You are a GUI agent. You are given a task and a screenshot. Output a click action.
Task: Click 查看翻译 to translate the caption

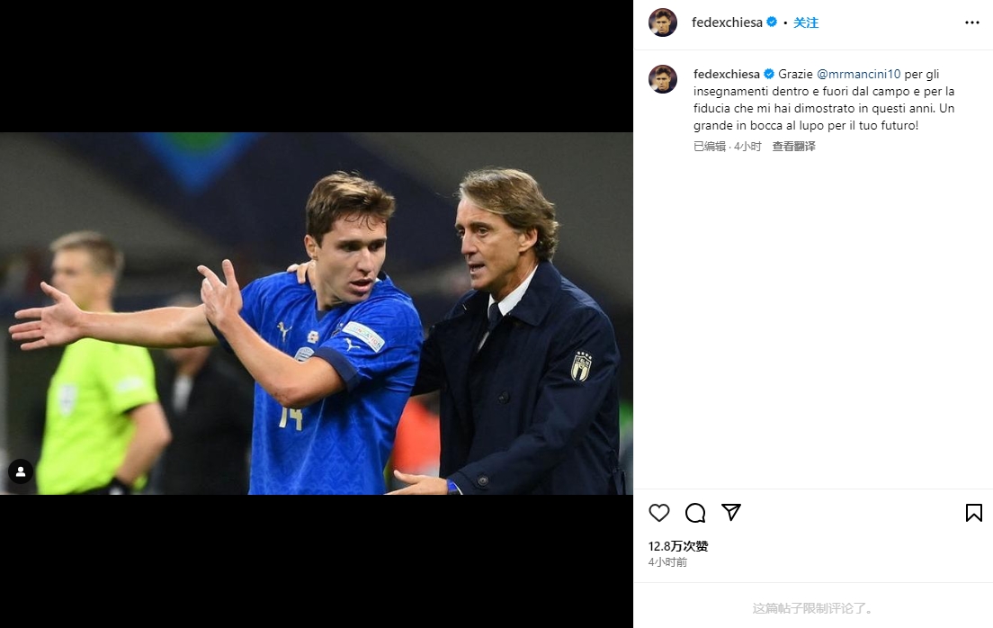click(x=793, y=147)
